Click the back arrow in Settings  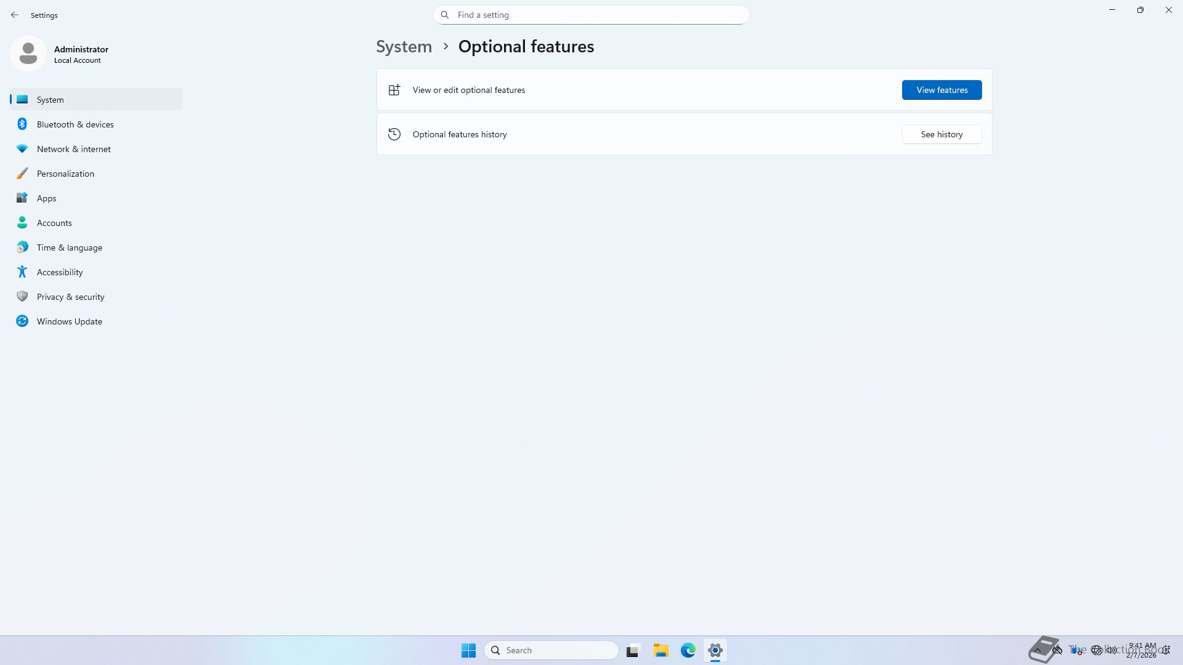pos(15,15)
